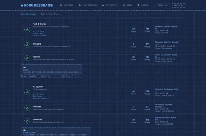Screen dimensions: 206x136
Task: Open last post in Billboard row
Action: pos(167,43)
